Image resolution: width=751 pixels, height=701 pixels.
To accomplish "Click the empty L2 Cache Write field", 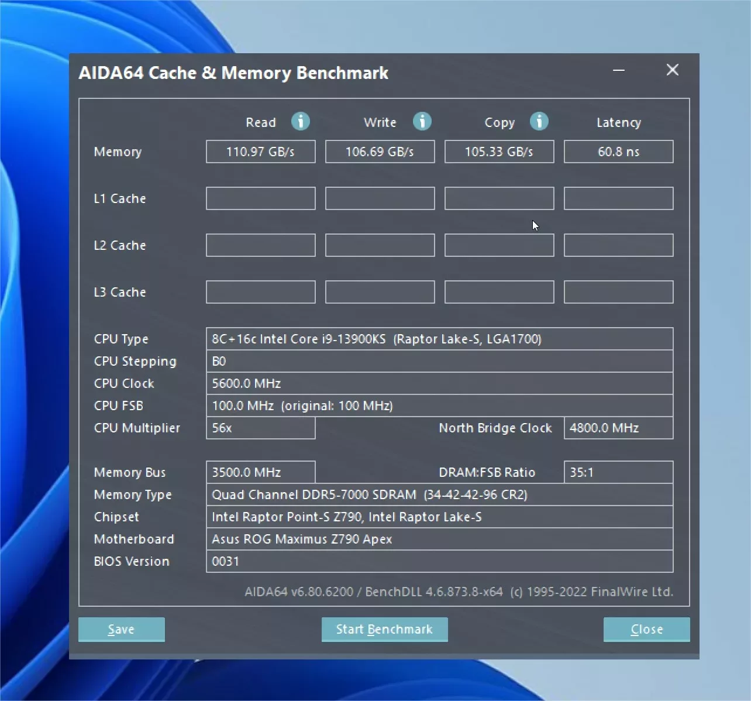I will pos(380,245).
